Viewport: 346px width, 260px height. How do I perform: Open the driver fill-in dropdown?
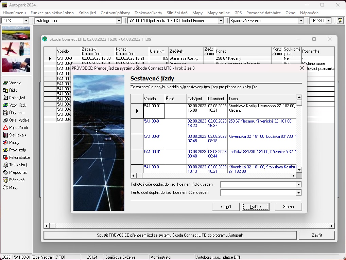tap(298, 185)
